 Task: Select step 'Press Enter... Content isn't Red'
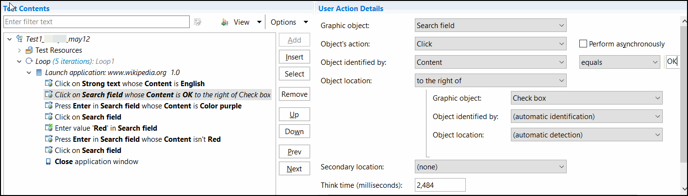tap(138, 139)
